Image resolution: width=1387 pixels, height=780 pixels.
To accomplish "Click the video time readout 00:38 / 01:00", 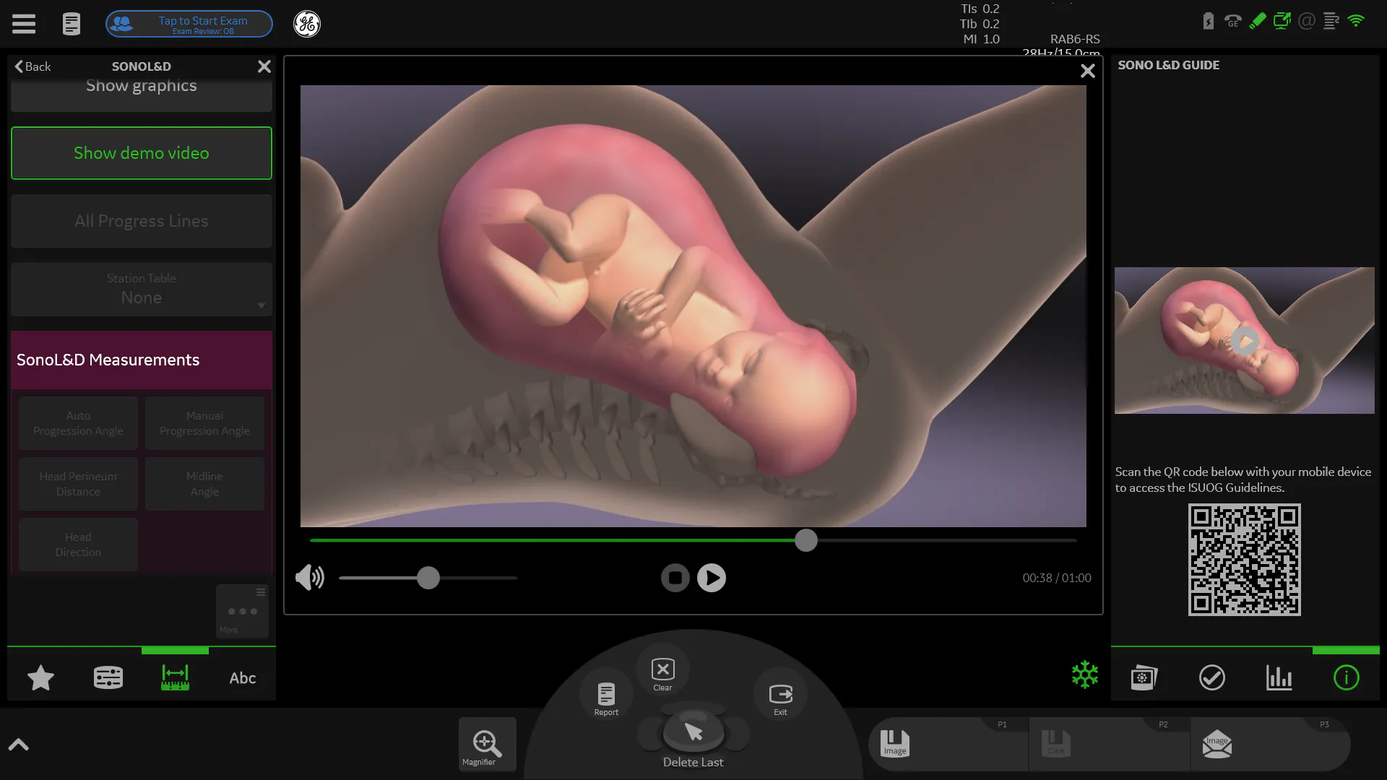I will (1057, 578).
